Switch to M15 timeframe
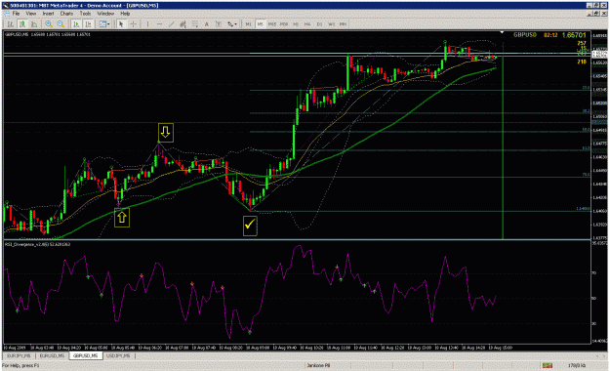The height and width of the screenshot is (371, 610). [272, 24]
